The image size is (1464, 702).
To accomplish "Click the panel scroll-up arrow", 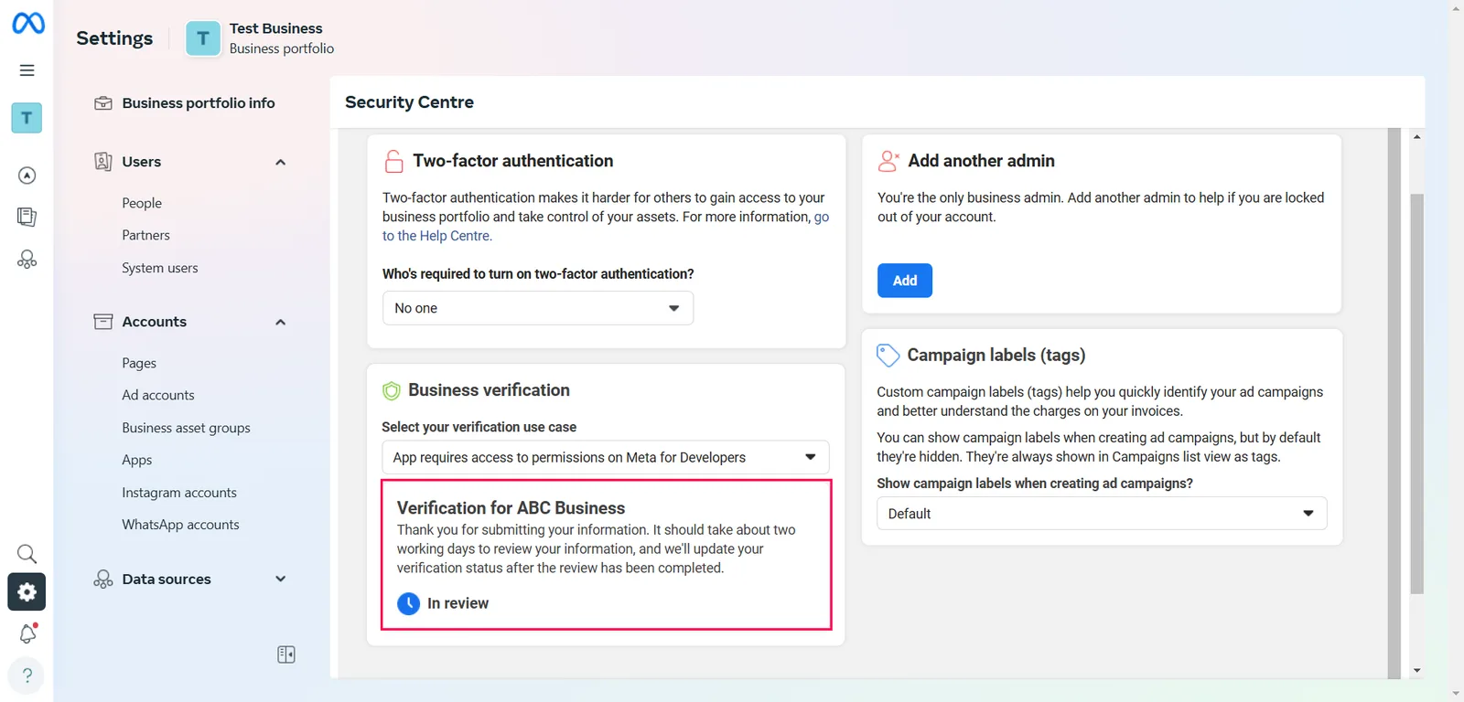I will coord(1417,136).
